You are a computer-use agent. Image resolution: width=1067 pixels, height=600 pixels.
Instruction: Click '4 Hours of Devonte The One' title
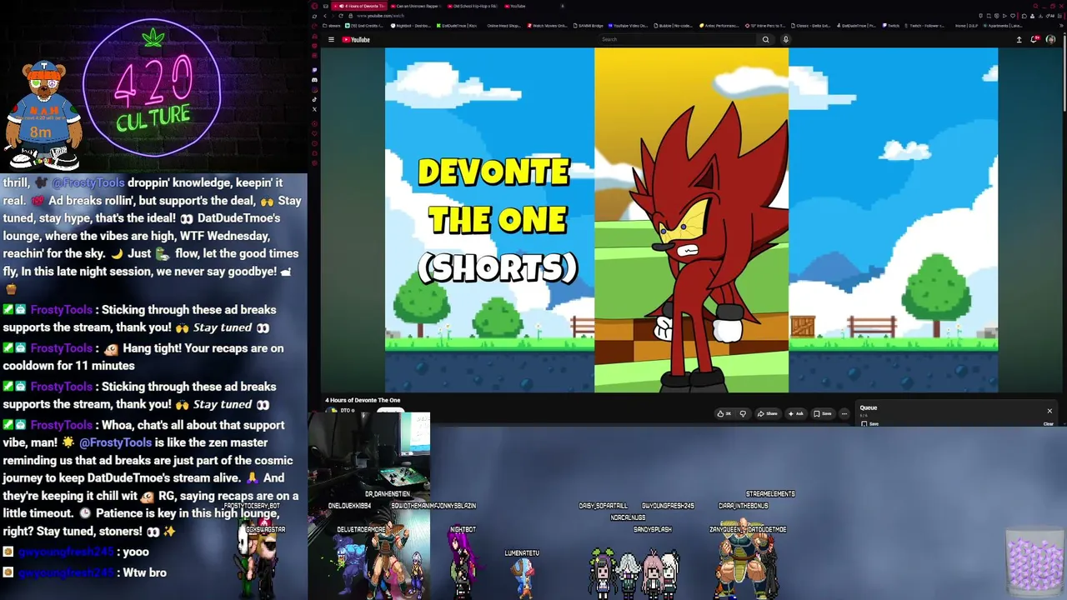(363, 400)
